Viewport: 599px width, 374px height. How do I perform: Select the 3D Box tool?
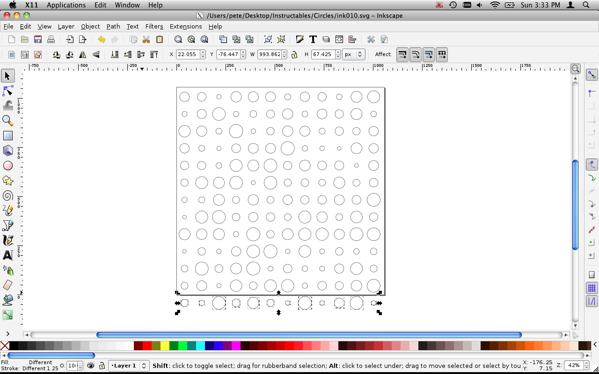(8, 151)
